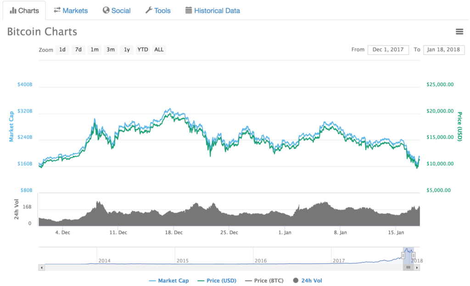Toggle Market Cap series in legend
The width and height of the screenshot is (470, 286).
point(169,280)
